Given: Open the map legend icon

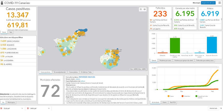Looking at the screenshot, I should (141, 9).
